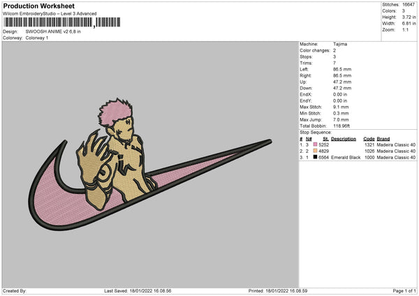This screenshot has height=296, width=419.
Task: Select 'Wilcom EmbroideryStudio – Level 3 Advanced' text
Action: tap(50, 14)
